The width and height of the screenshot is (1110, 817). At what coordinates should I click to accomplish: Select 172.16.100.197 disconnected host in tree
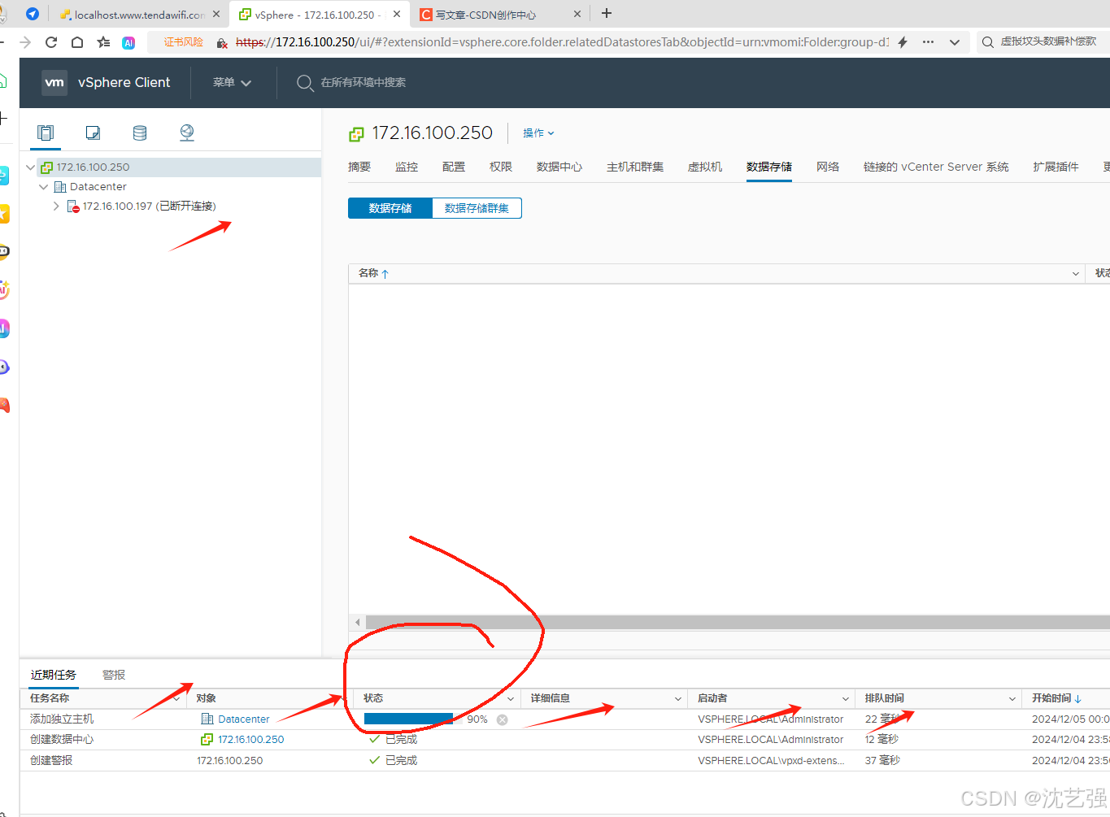[150, 206]
